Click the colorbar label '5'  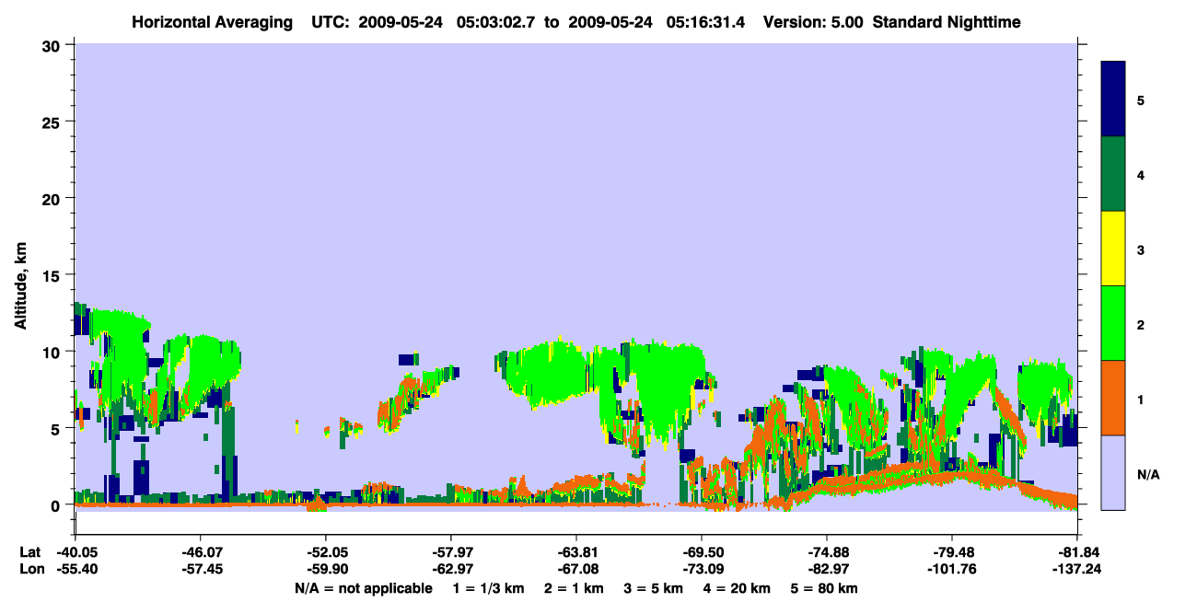tap(1141, 99)
